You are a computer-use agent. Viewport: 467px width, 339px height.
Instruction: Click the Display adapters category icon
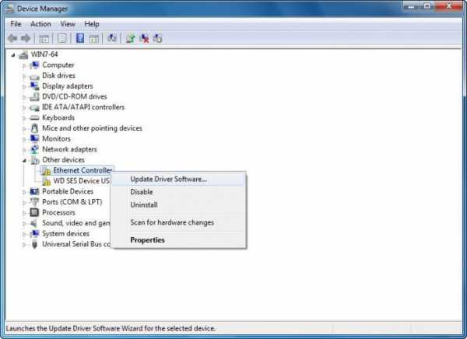coord(34,86)
